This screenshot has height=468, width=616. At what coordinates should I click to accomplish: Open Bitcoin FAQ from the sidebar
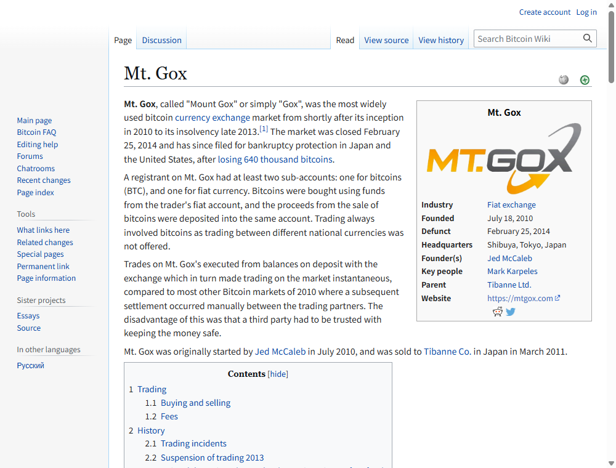tap(36, 132)
